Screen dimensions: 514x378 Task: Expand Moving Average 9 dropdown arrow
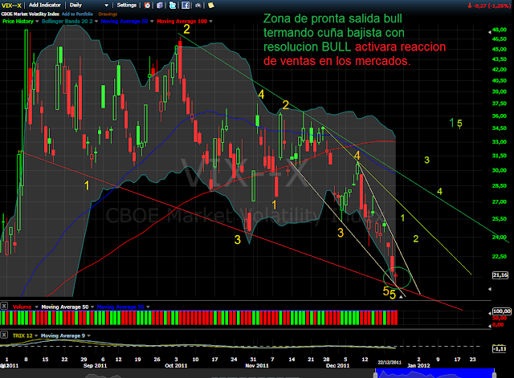click(x=89, y=336)
